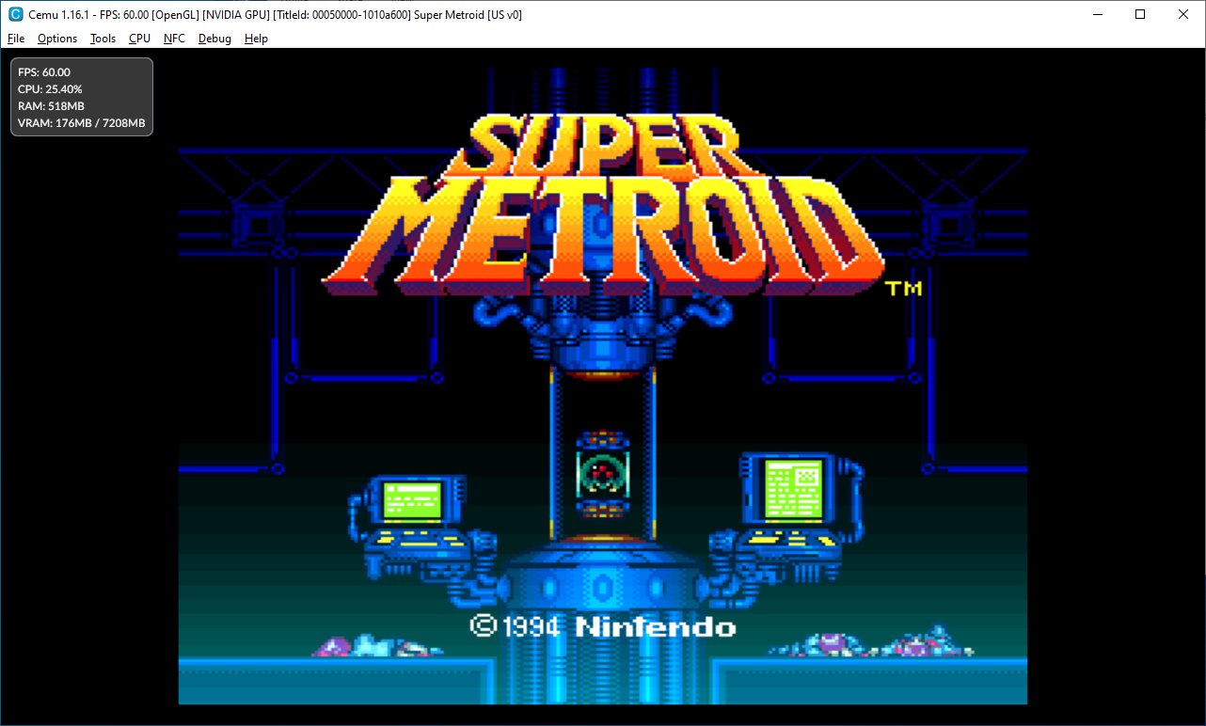This screenshot has width=1206, height=726.
Task: Maximize the Cemu window
Action: (1140, 14)
